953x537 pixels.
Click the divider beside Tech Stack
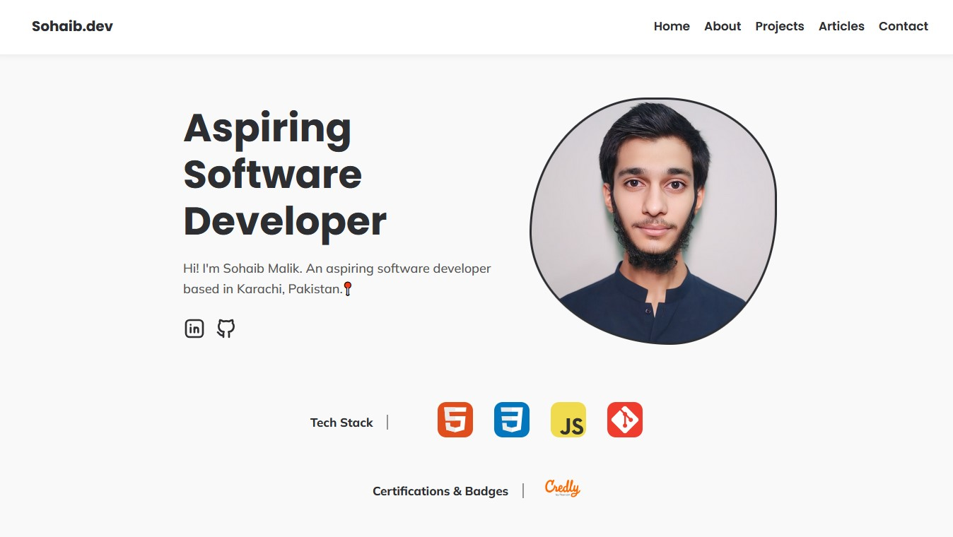click(387, 422)
